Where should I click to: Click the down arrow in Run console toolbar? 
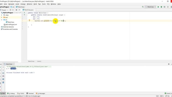(x=3, y=70)
